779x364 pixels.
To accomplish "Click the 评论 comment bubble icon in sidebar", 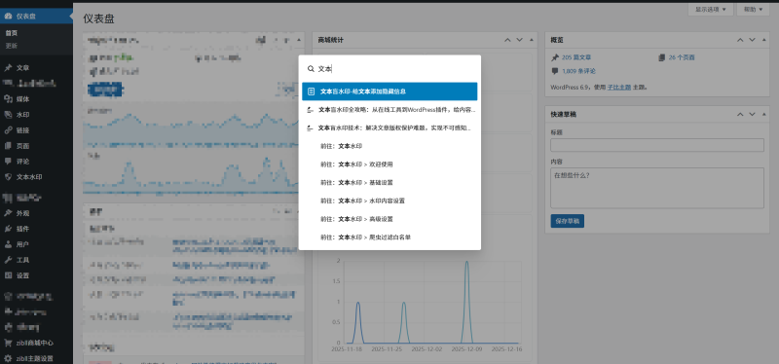I will point(8,162).
